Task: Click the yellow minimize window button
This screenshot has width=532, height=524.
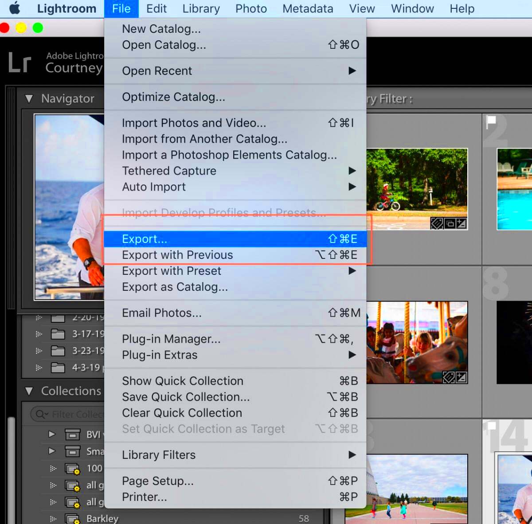Action: pos(21,28)
